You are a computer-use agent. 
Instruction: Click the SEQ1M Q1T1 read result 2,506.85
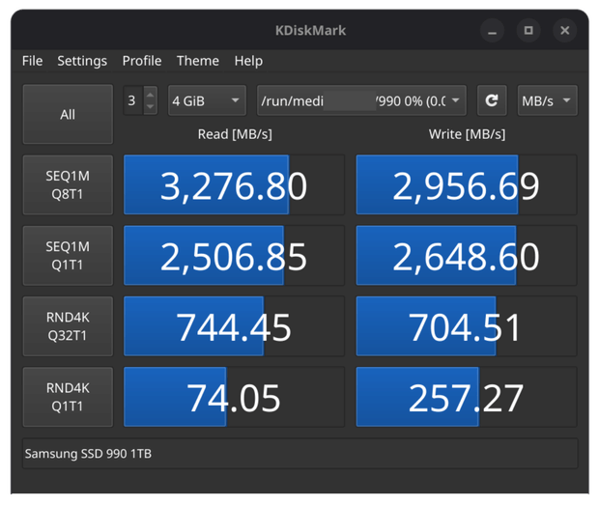coord(234,255)
